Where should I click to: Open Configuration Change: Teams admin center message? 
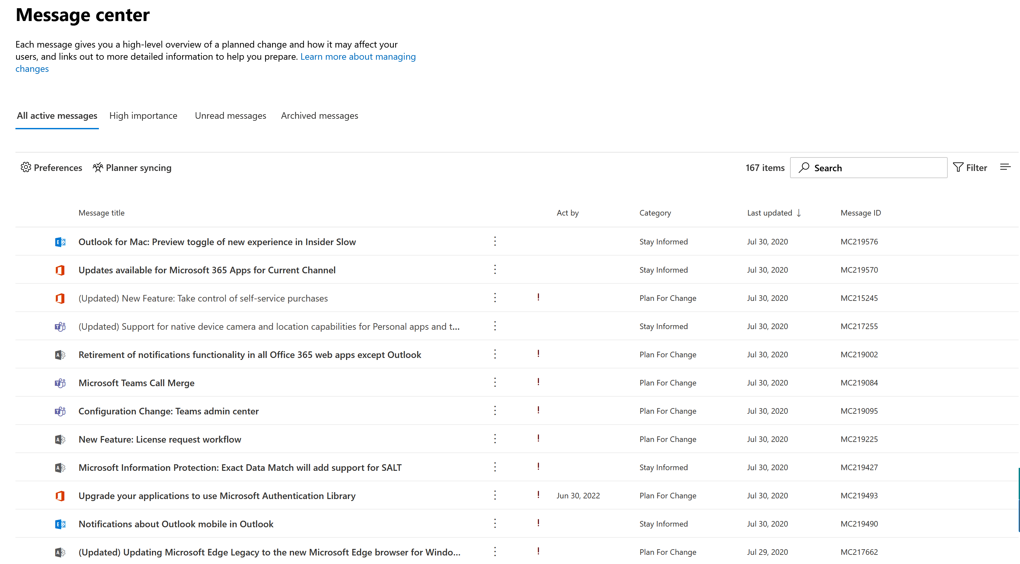(x=169, y=411)
